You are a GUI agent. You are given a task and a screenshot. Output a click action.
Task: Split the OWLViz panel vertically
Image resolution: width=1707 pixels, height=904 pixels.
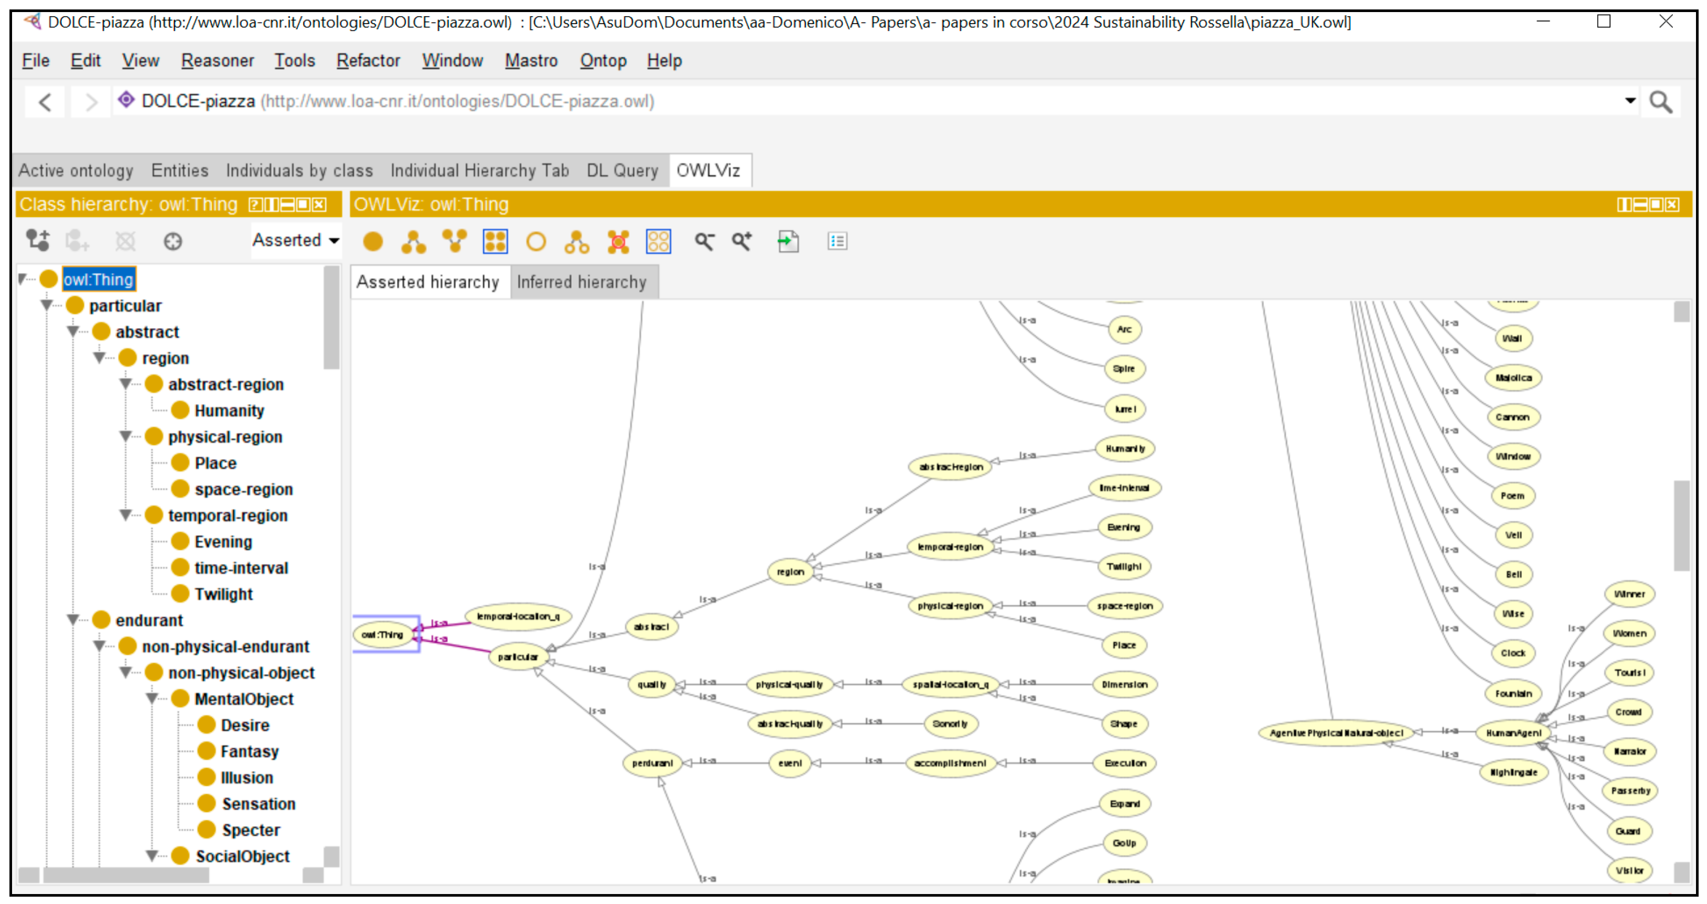click(1624, 205)
